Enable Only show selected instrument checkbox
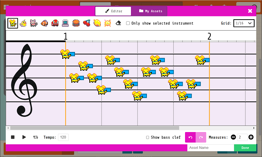The height and width of the screenshot is (157, 262). pos(128,23)
